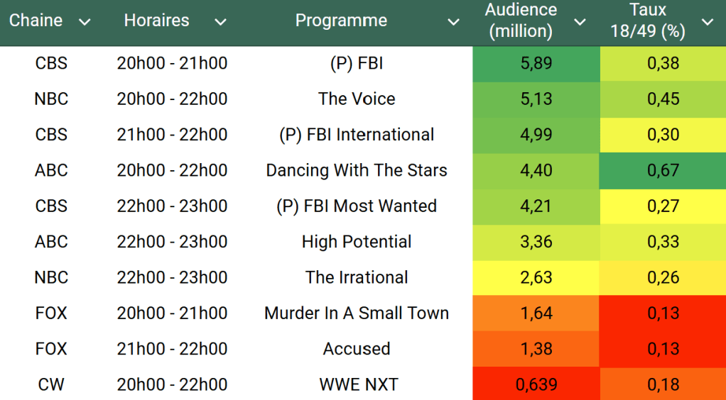Select the red 0,639 audience cell

click(x=536, y=384)
